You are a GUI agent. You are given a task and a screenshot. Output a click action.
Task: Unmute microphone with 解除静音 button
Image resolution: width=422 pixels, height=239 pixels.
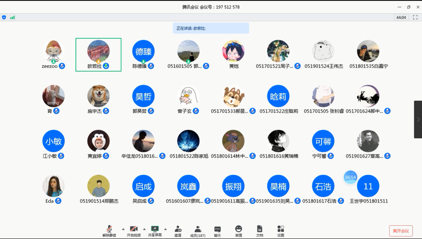109,231
